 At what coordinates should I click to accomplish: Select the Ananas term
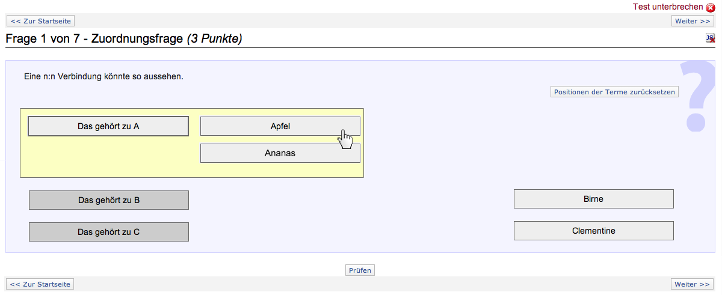point(280,153)
